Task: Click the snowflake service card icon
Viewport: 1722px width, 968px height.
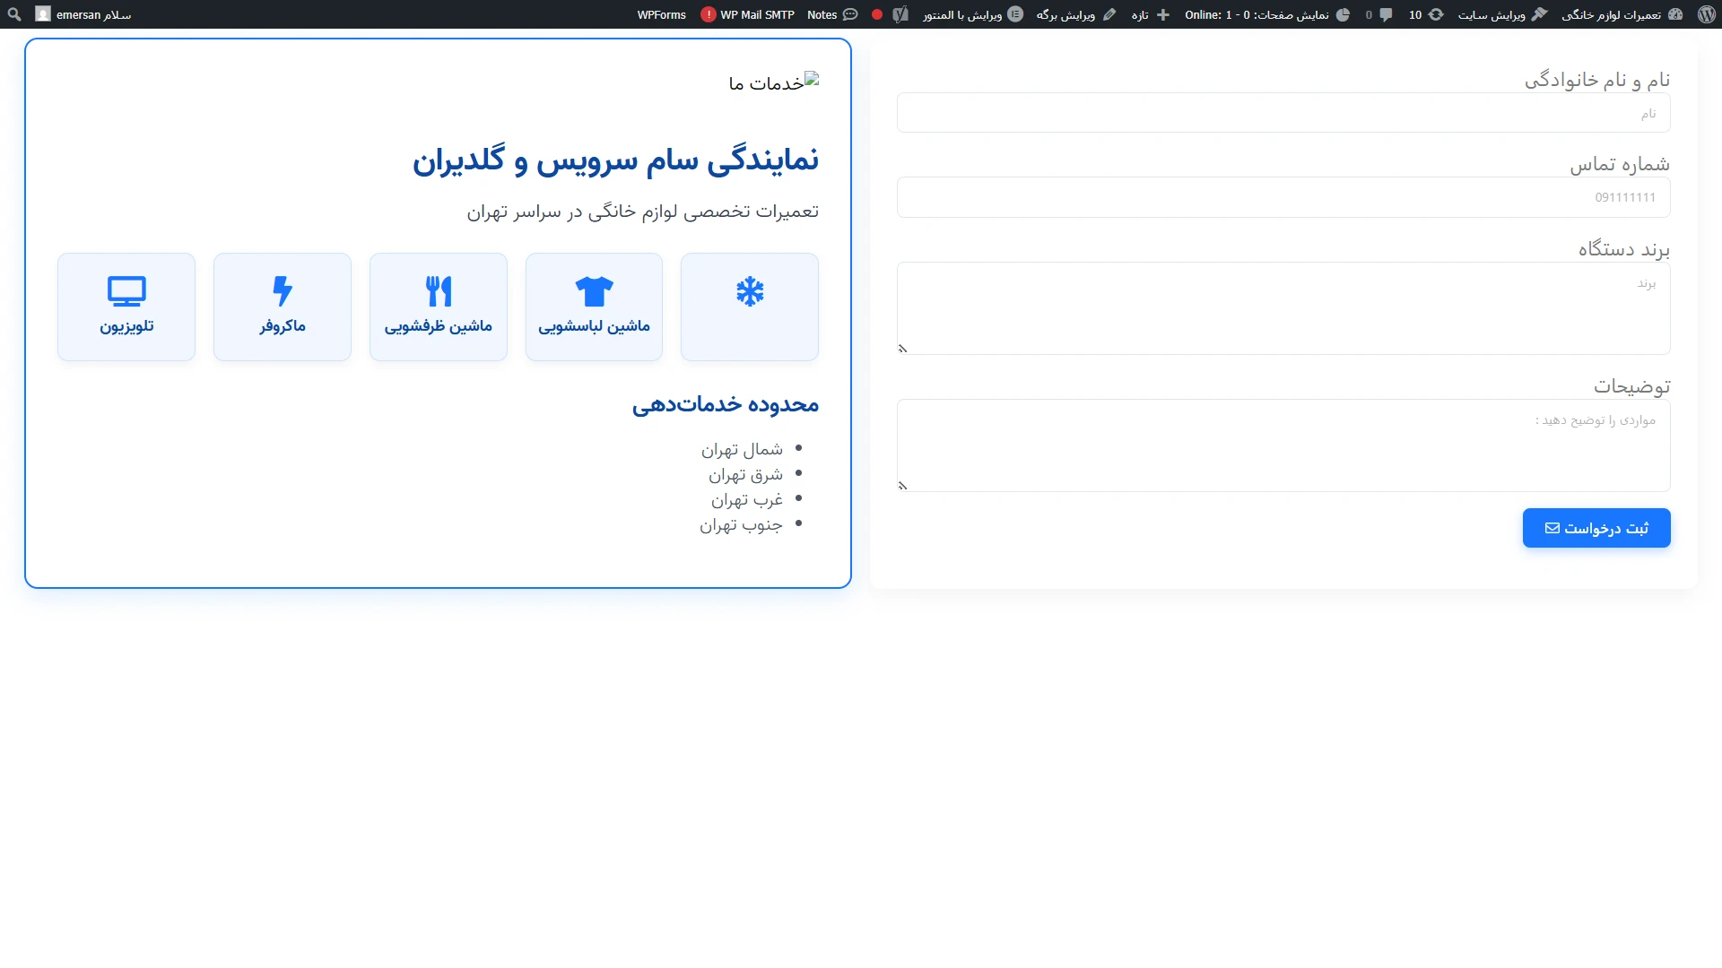Action: pos(750,292)
